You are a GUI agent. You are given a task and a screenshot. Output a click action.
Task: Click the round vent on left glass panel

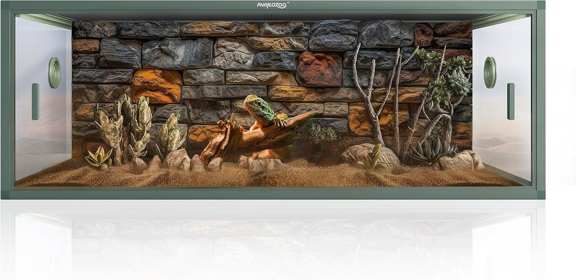(x=54, y=72)
